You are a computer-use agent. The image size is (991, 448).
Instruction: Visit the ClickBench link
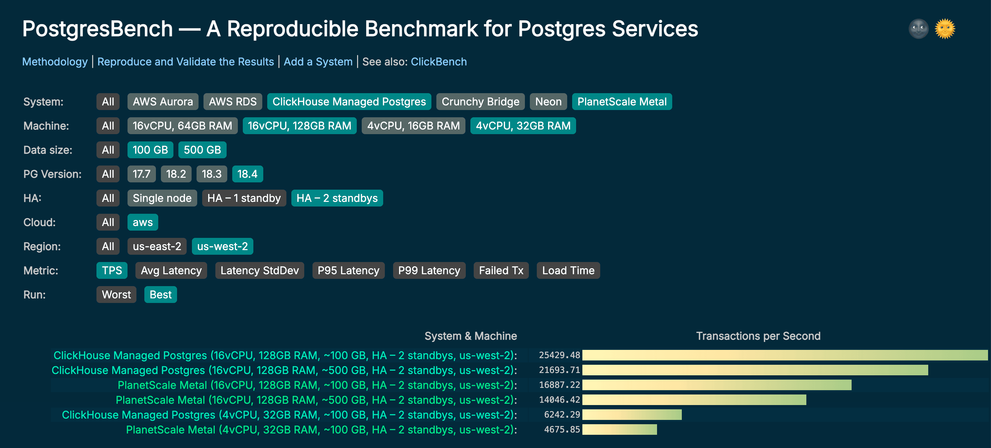click(439, 61)
